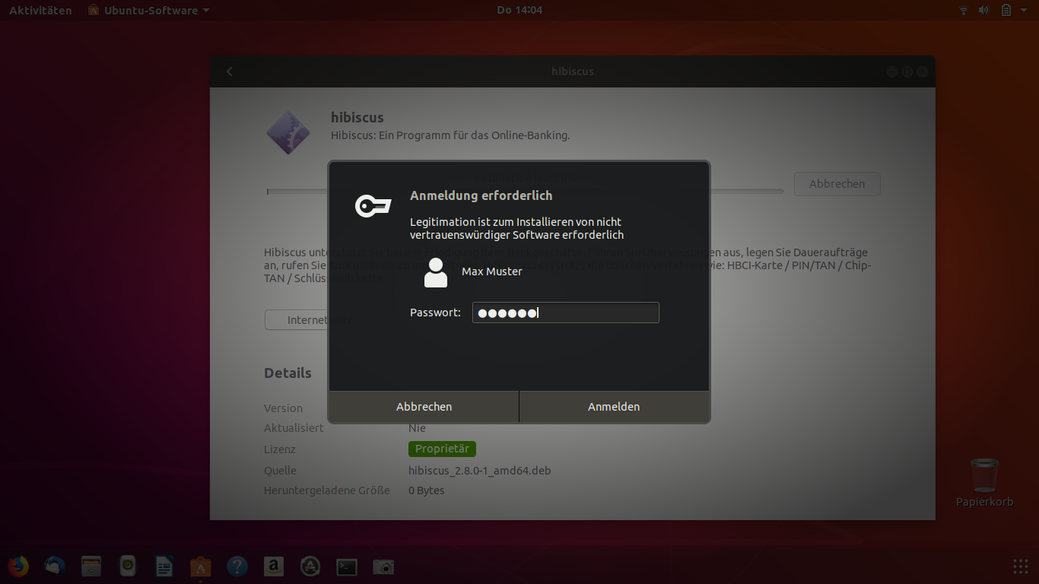
Task: Click Abbrechen in the authentication dialog
Action: (424, 407)
